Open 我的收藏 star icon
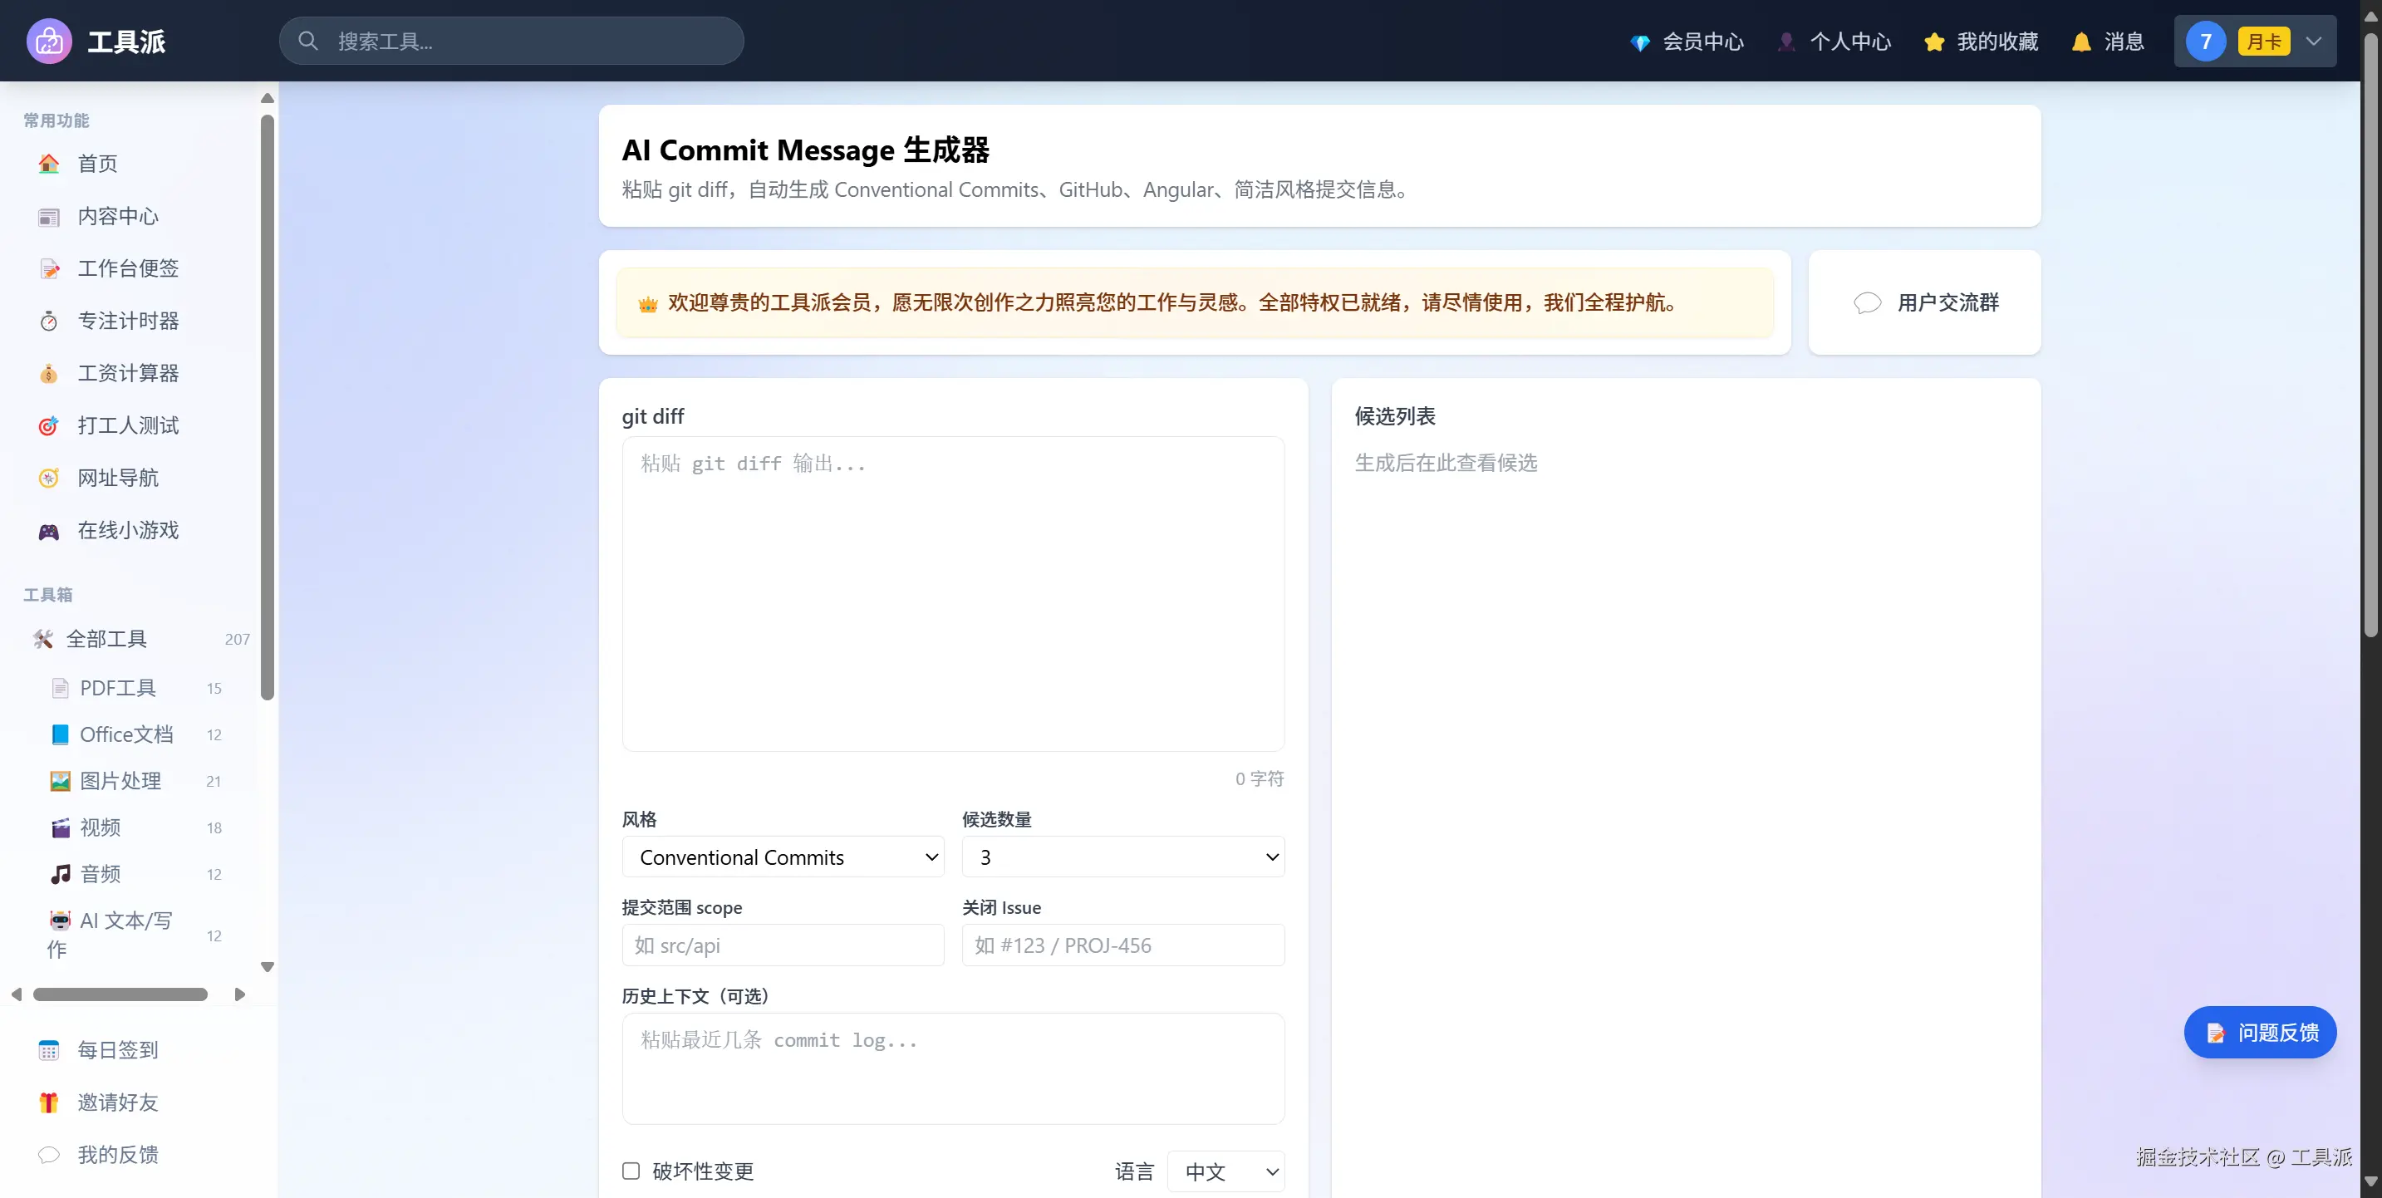Screen dimensions: 2382x1198 point(1933,42)
